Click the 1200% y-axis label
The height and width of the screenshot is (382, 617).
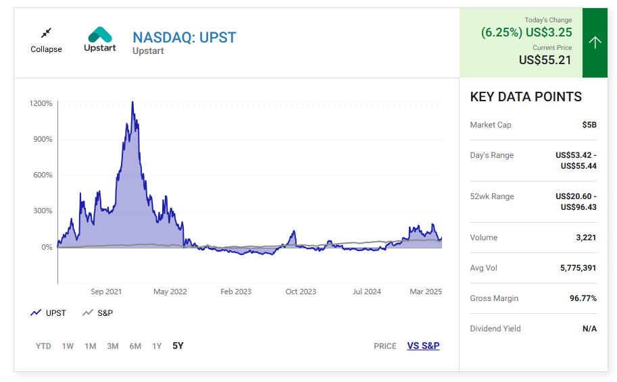coord(41,103)
